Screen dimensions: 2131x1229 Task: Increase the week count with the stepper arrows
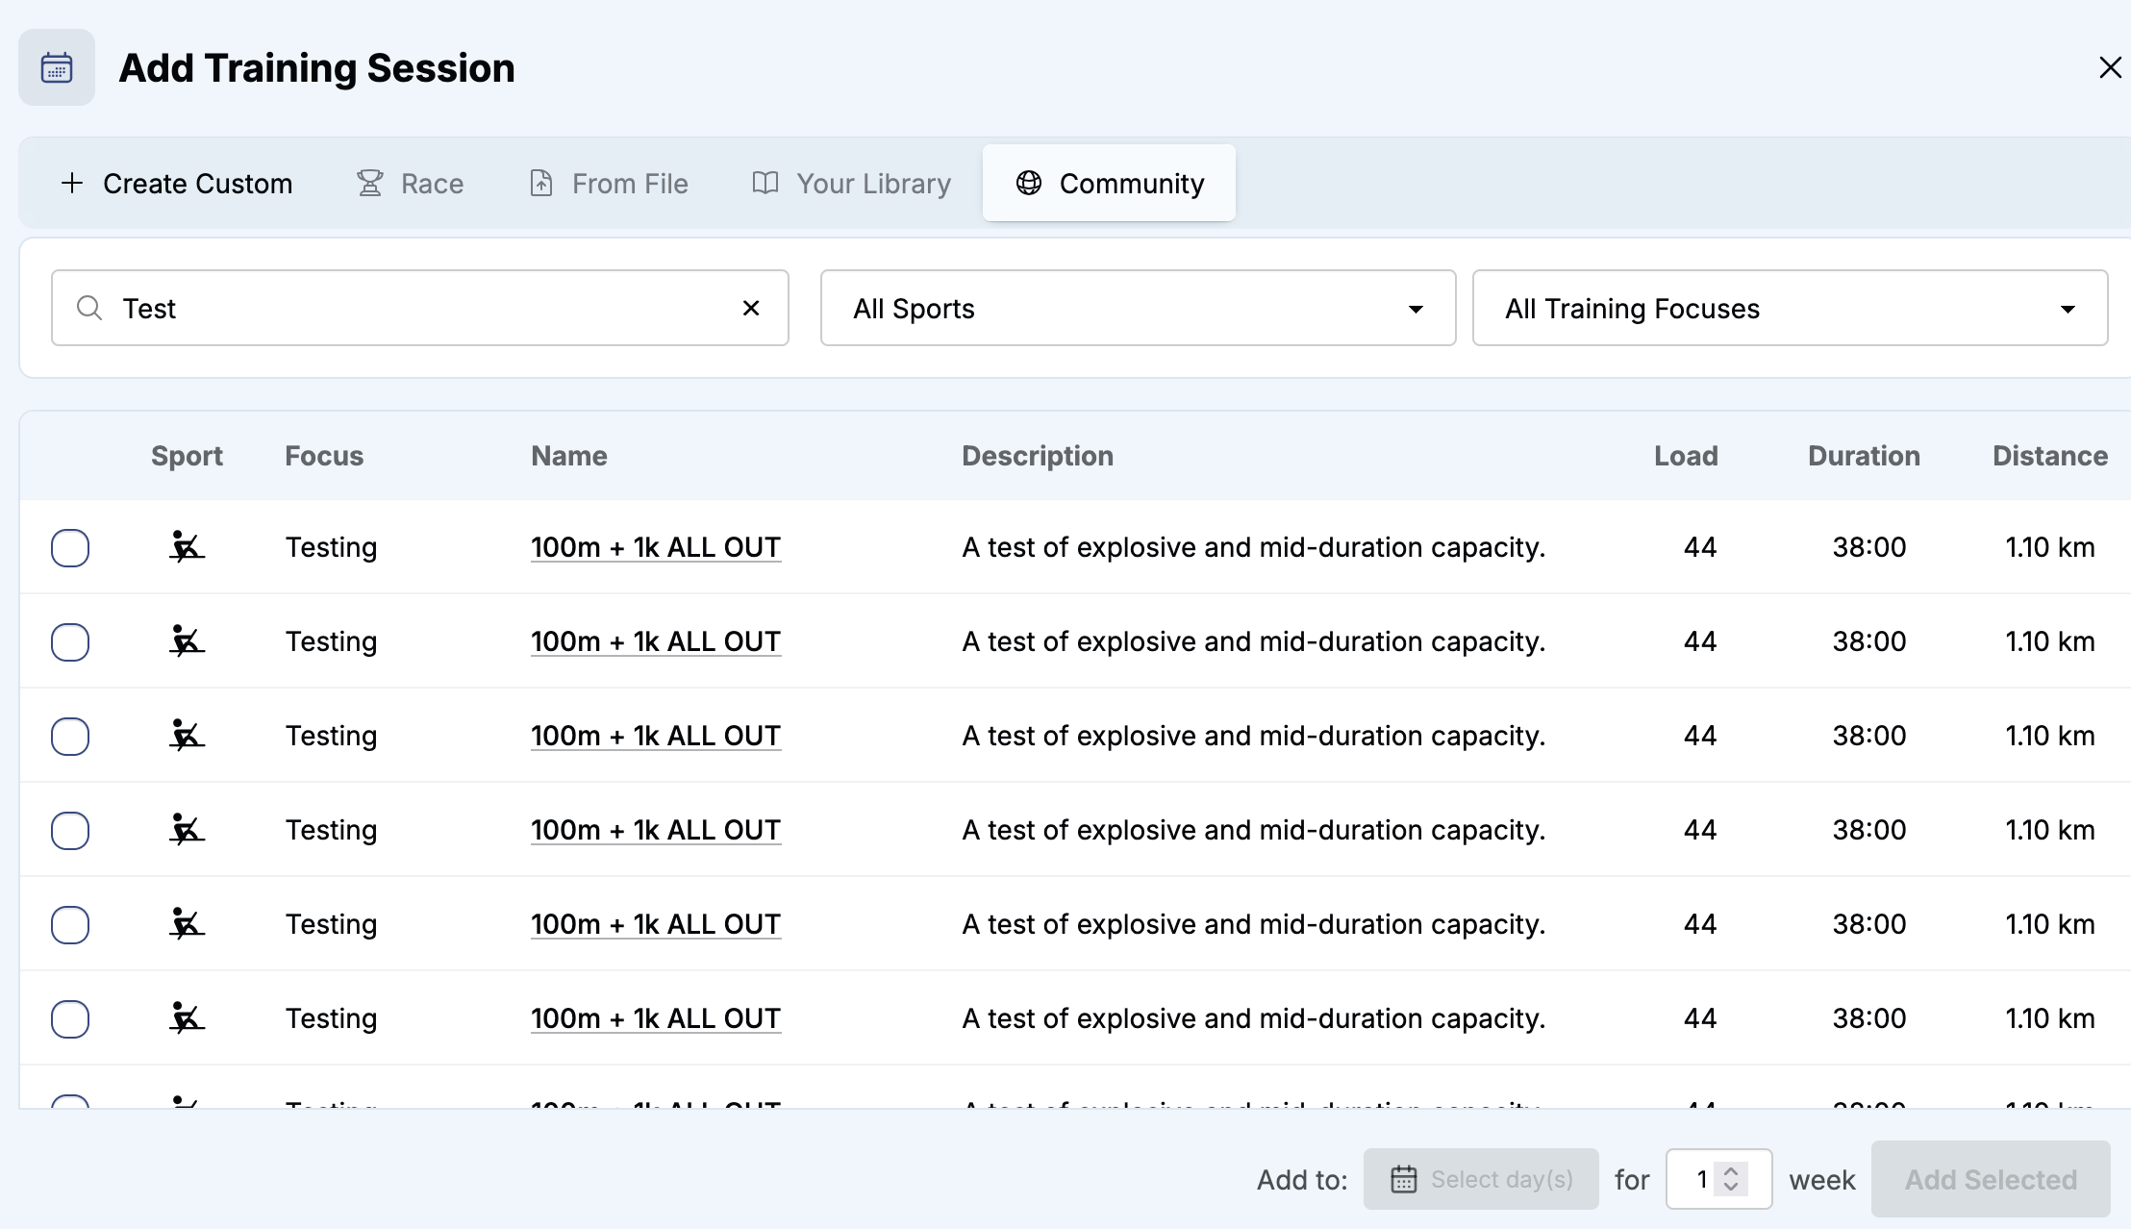pyautogui.click(x=1731, y=1171)
